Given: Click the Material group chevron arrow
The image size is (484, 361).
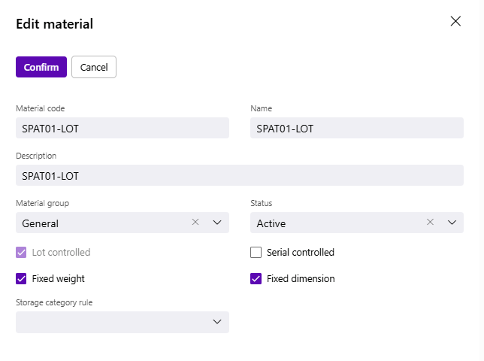Looking at the screenshot, I should point(217,223).
